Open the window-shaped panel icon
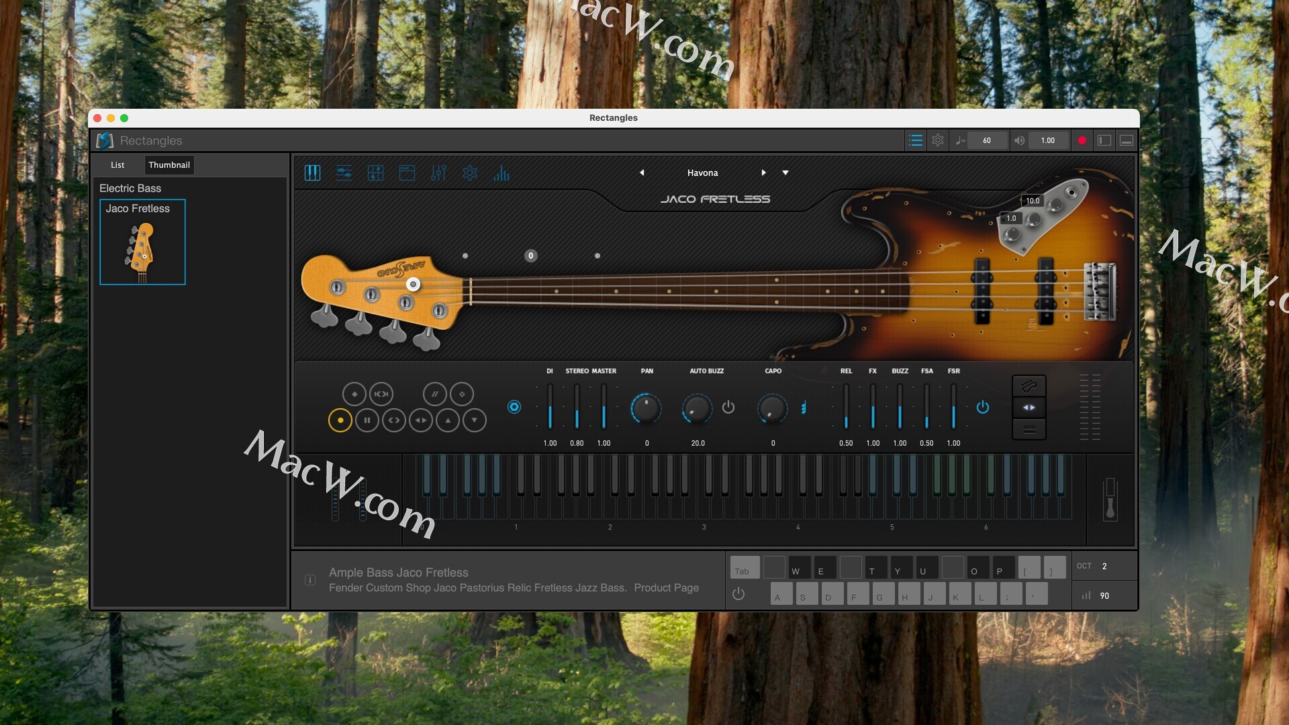The height and width of the screenshot is (725, 1289). coord(407,173)
